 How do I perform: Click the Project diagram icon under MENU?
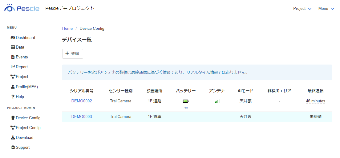point(13,77)
